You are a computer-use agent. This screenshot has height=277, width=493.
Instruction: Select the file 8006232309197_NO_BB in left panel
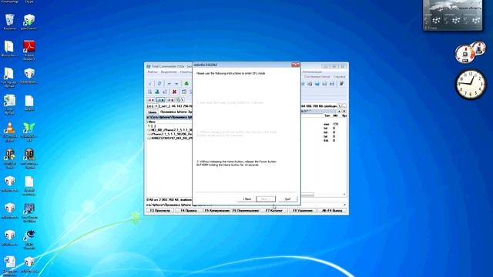click(x=169, y=138)
